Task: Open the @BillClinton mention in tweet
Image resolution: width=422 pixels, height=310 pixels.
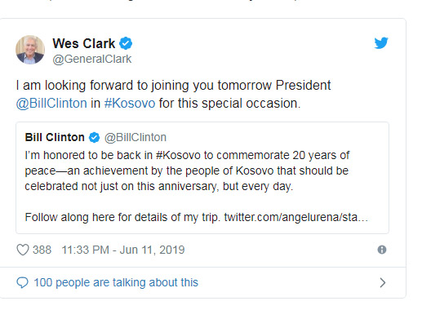Action: tap(51, 104)
